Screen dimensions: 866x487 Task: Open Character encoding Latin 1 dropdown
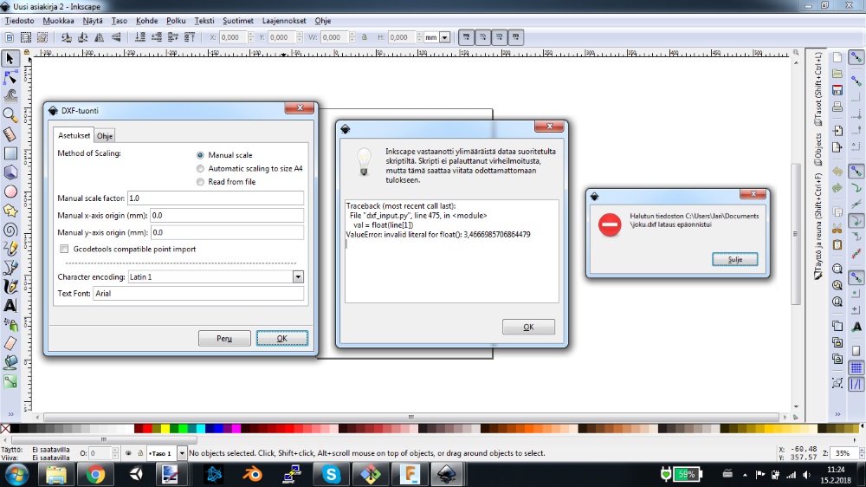298,277
